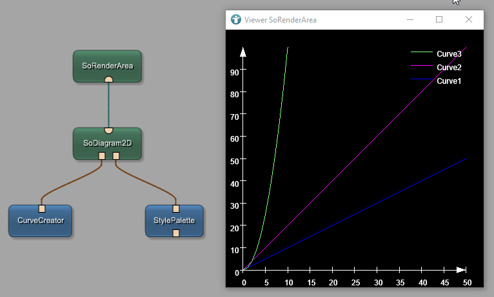494x297 pixels.
Task: Click the half-circle connector under SoRenderArea
Action: (x=109, y=79)
